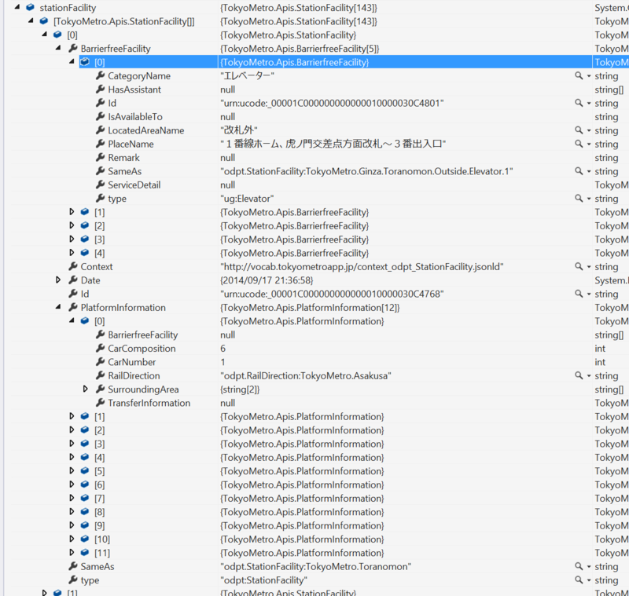Click the PlaceName value with 虎ノ門交差点方面改札
The width and height of the screenshot is (629, 596).
(333, 144)
